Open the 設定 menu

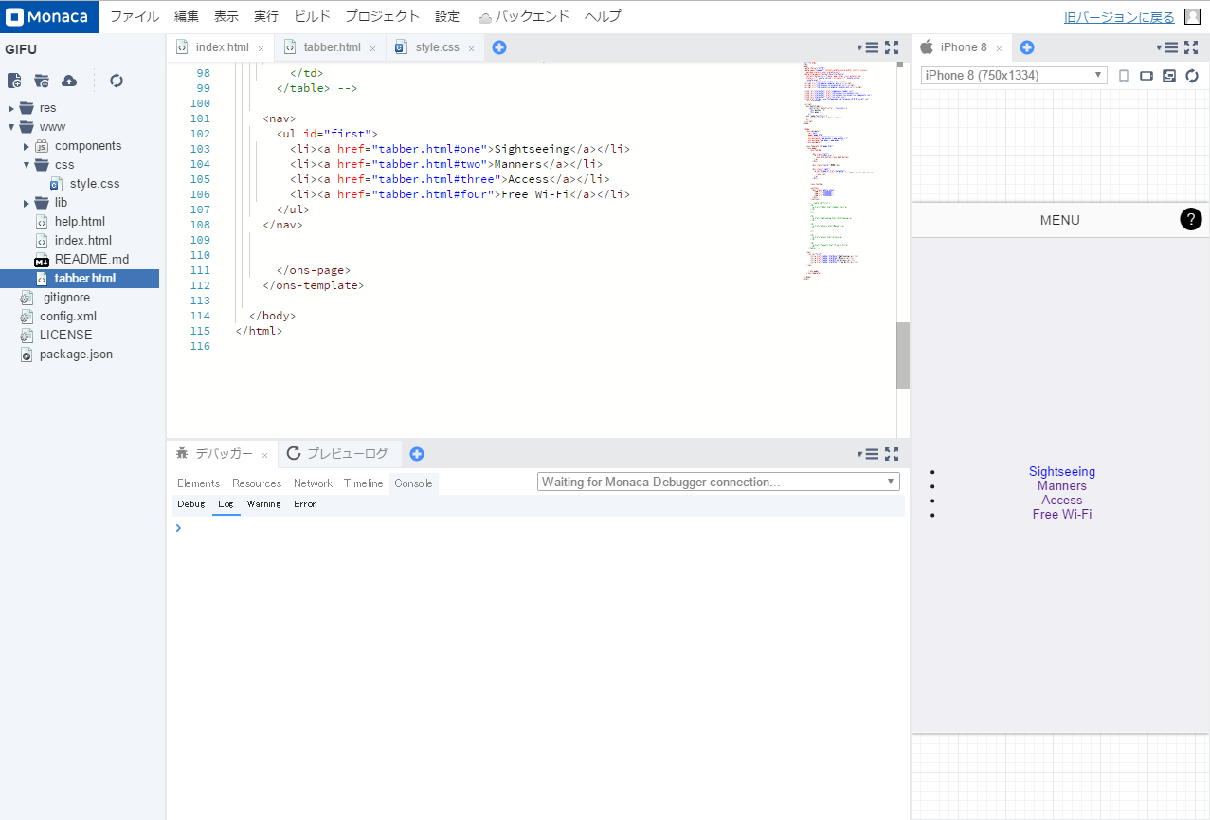tap(447, 16)
